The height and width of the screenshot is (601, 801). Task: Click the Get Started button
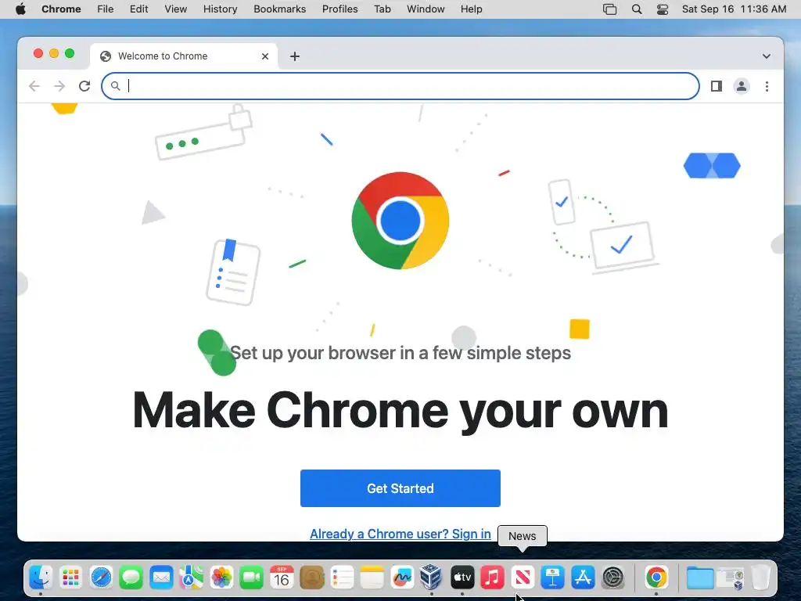pos(400,488)
